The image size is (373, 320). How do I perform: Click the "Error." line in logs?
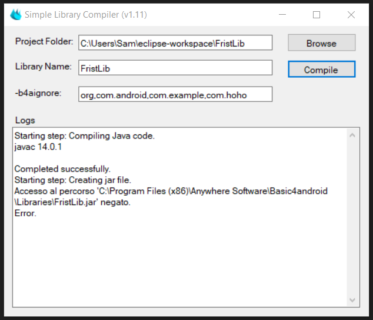click(25, 213)
